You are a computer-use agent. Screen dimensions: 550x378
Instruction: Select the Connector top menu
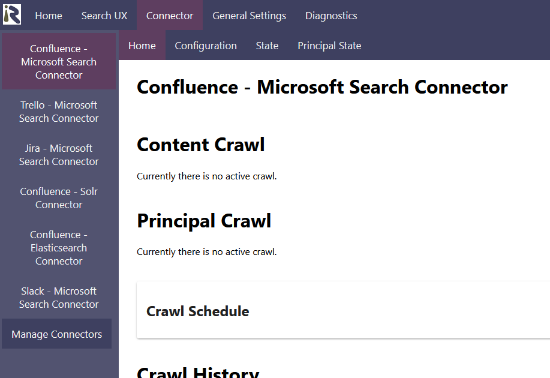point(170,16)
